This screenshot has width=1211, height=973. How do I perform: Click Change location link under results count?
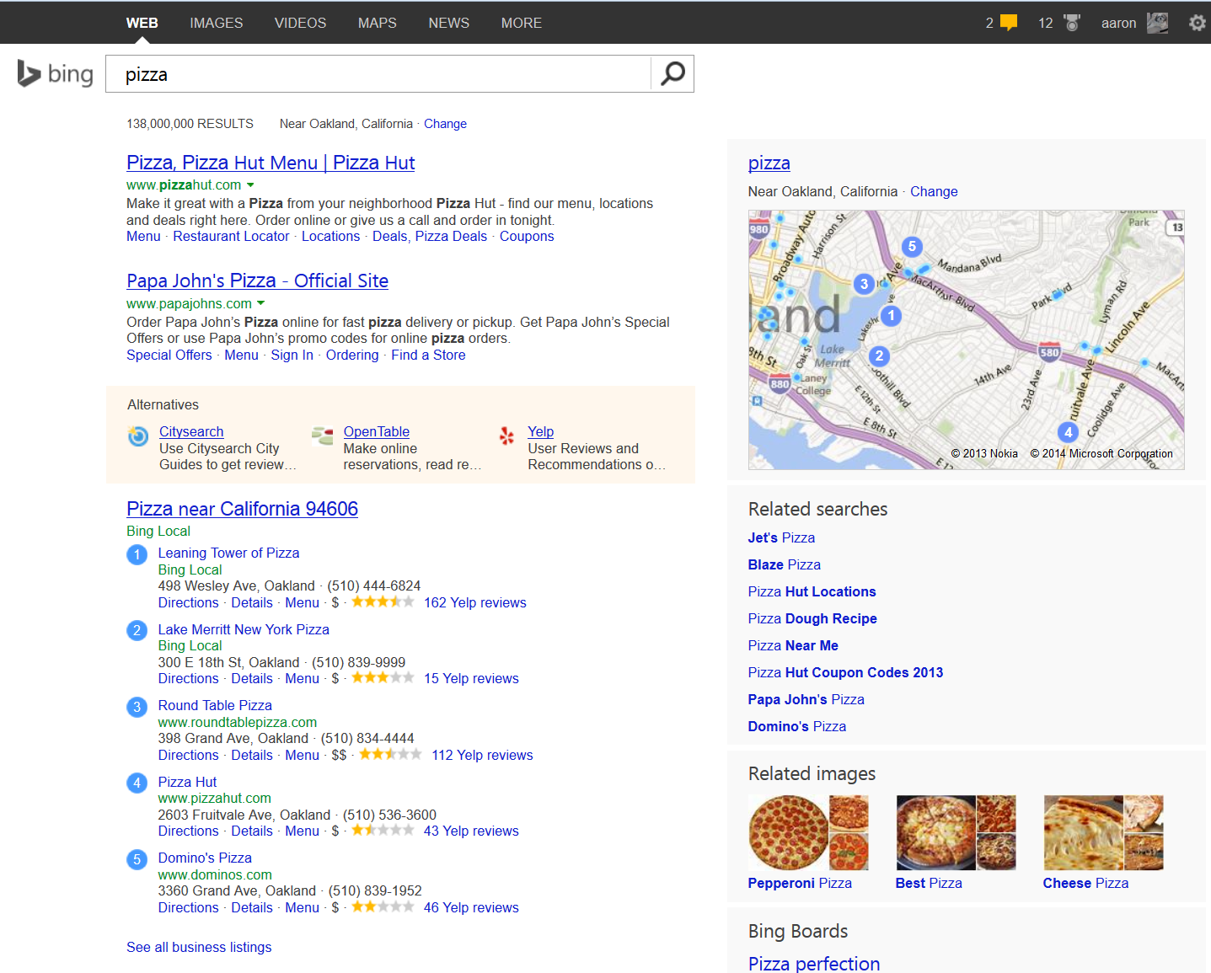(445, 124)
